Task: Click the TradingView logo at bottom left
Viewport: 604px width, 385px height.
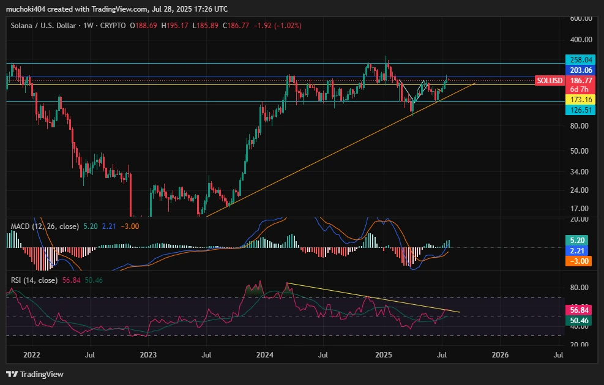Action: click(35, 374)
